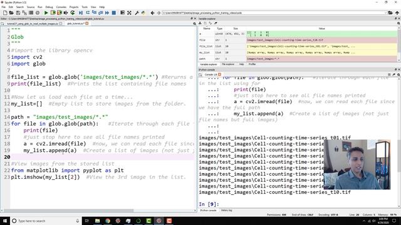
Task: Open a file using the folder toolbar icon
Action: point(11,12)
